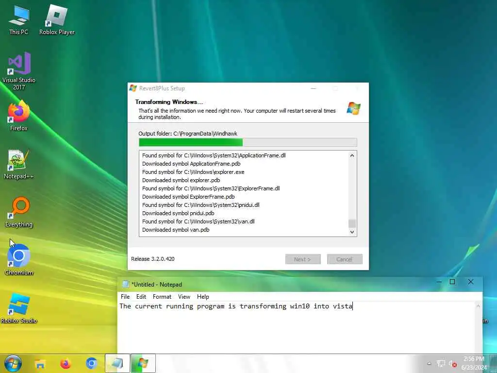
Task: Open Visual Studio 2017 shortcut
Action: pos(19,70)
